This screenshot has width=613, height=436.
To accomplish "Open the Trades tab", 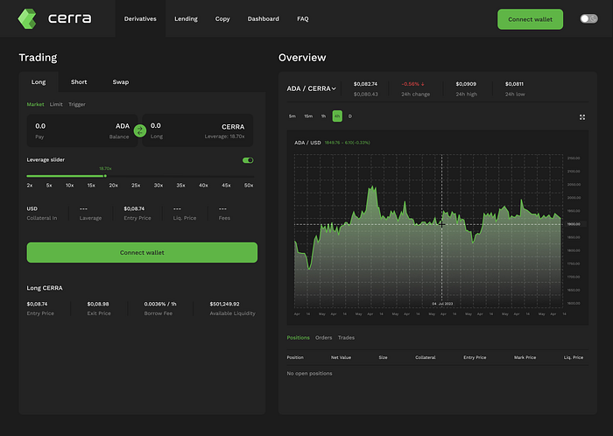I will [346, 338].
